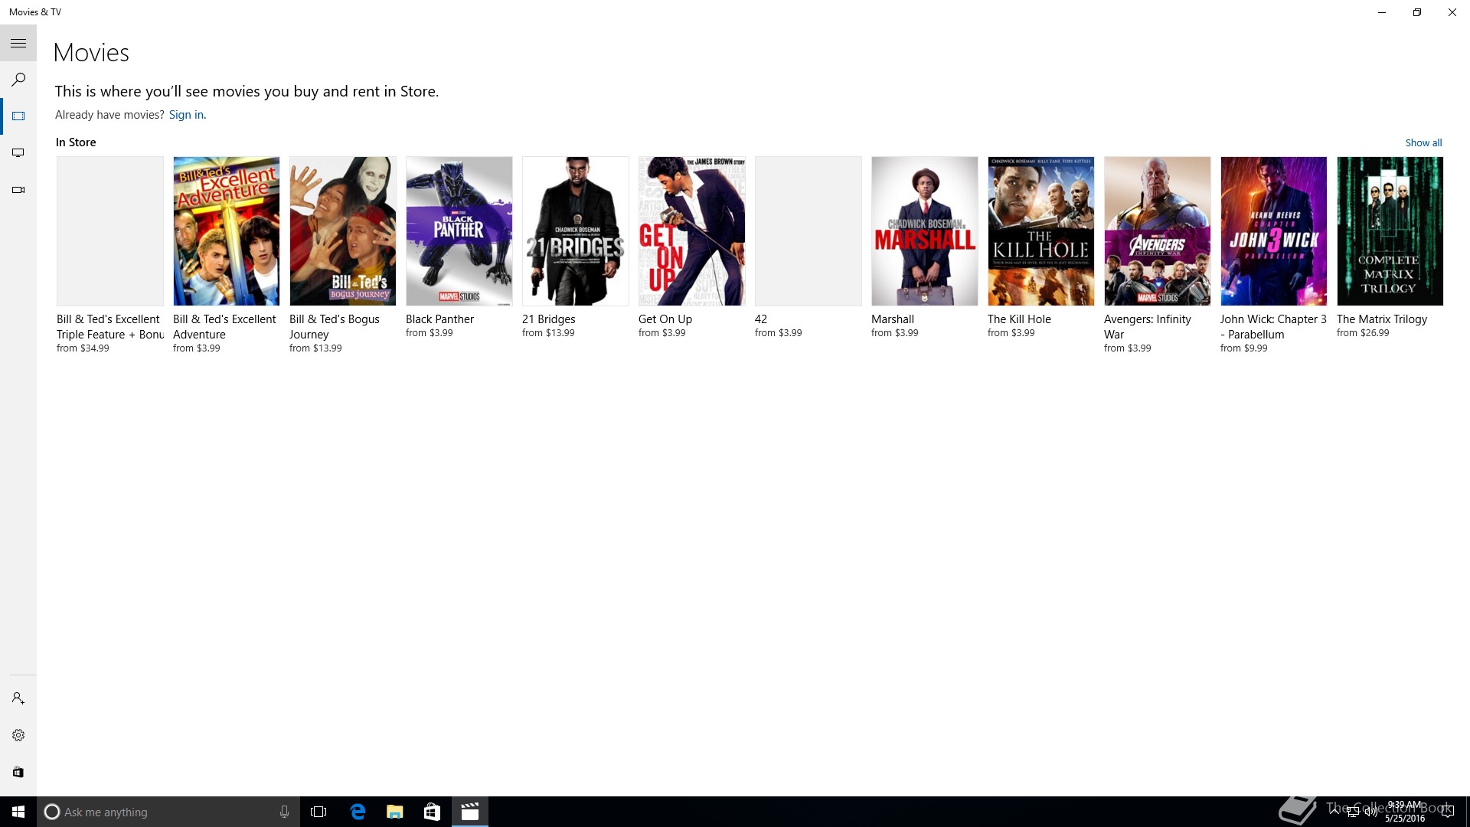This screenshot has width=1470, height=827.
Task: Click 'Bill & Ted's Excellent Triple Feature' title
Action: tap(110, 327)
